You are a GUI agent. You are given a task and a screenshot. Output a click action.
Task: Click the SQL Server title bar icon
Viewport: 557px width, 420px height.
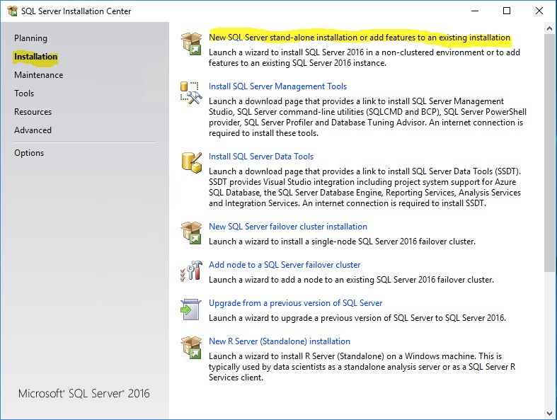coord(12,11)
